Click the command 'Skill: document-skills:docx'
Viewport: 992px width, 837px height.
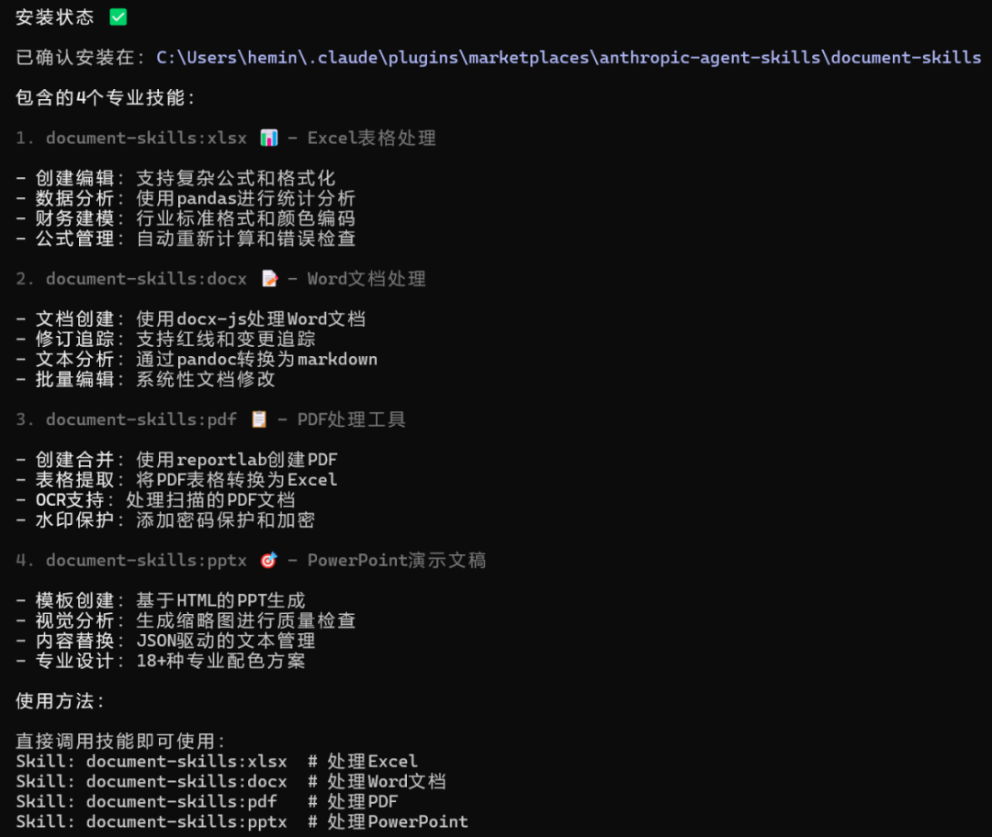tap(152, 781)
